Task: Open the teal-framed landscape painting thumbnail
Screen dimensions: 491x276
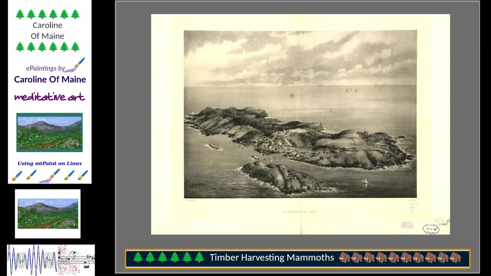Action: (x=49, y=132)
